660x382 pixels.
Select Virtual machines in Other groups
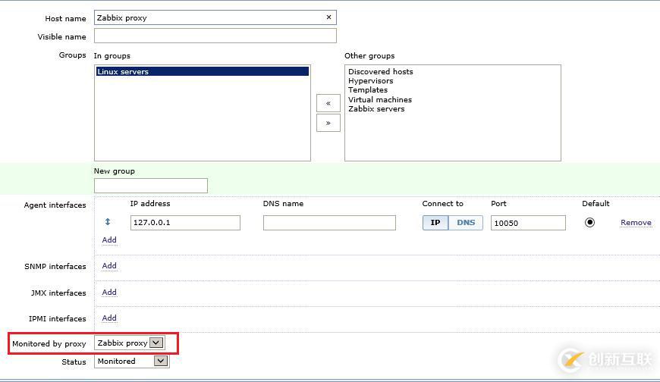click(379, 99)
